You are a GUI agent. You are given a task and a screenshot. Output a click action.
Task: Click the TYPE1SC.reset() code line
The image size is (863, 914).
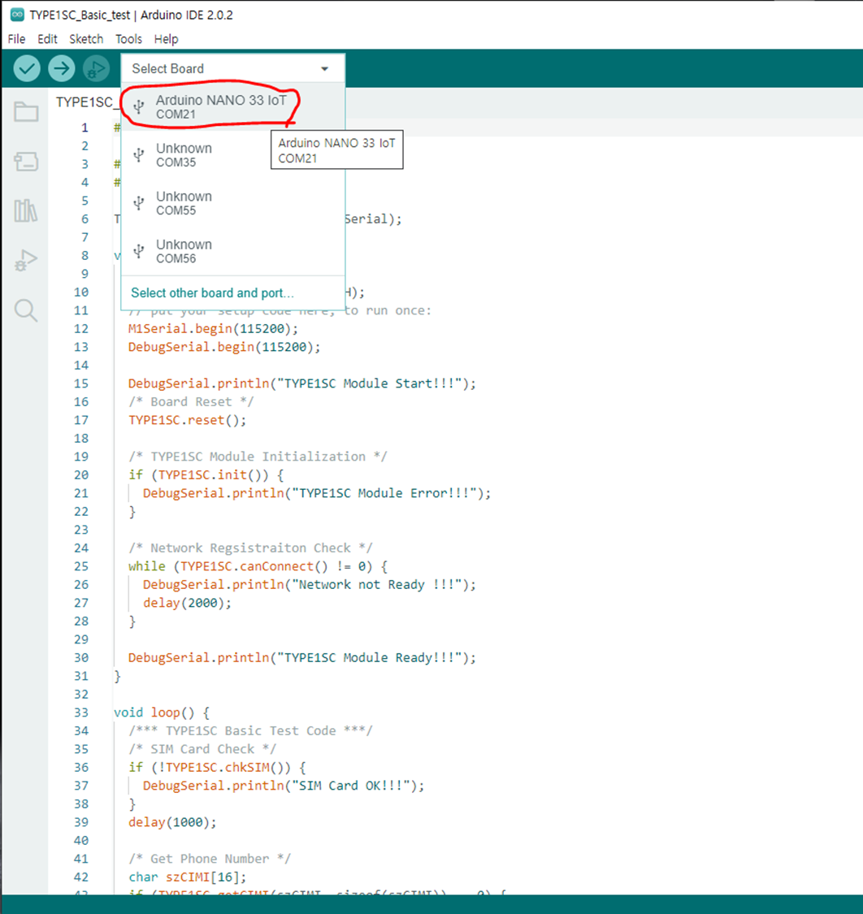click(x=187, y=420)
